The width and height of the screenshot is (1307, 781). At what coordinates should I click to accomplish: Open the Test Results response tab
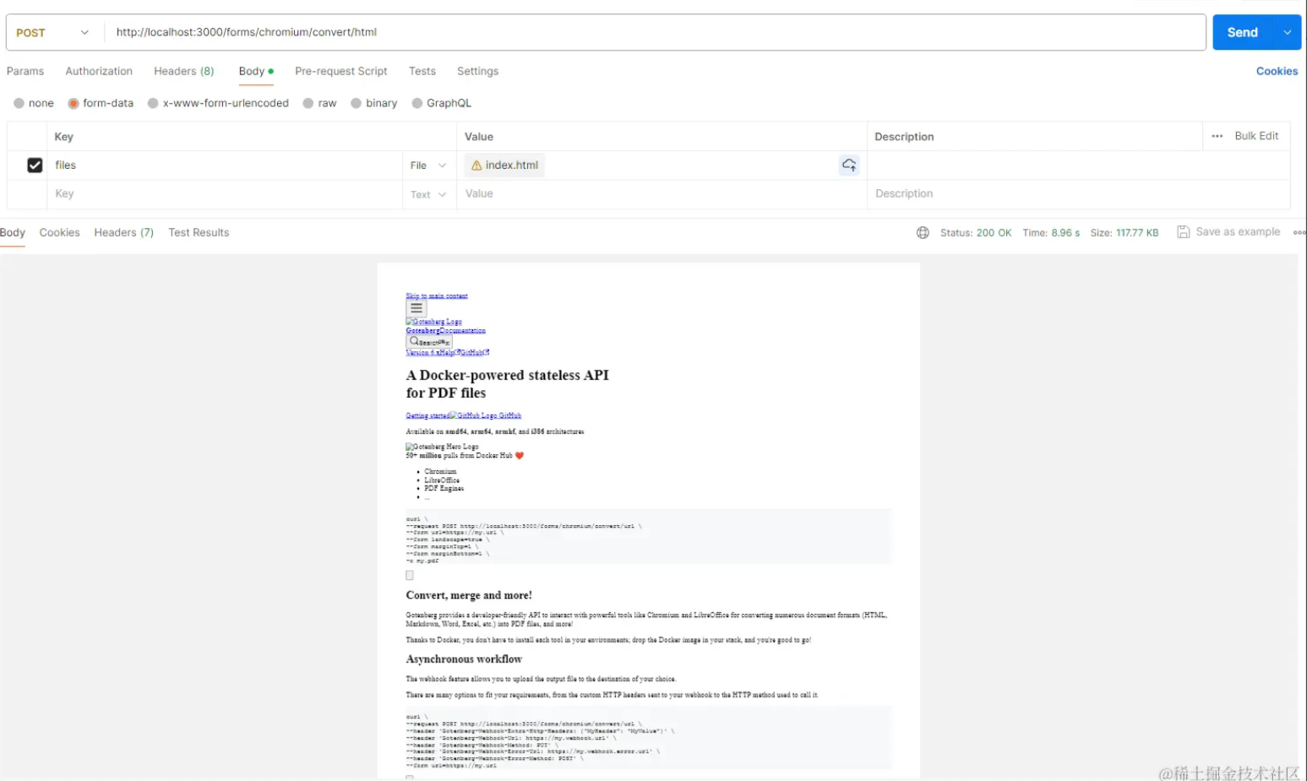tap(199, 232)
